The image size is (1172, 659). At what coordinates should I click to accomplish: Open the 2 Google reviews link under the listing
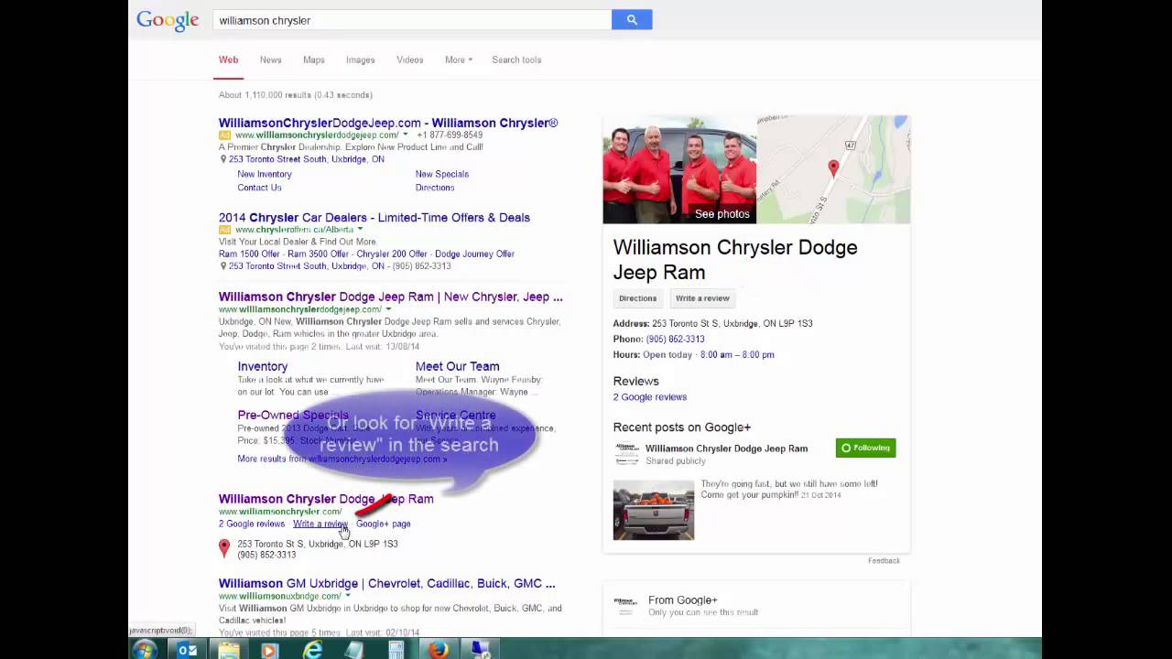click(x=252, y=524)
